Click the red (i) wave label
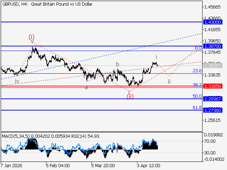This screenshot has width=227, height=170. coord(32,37)
